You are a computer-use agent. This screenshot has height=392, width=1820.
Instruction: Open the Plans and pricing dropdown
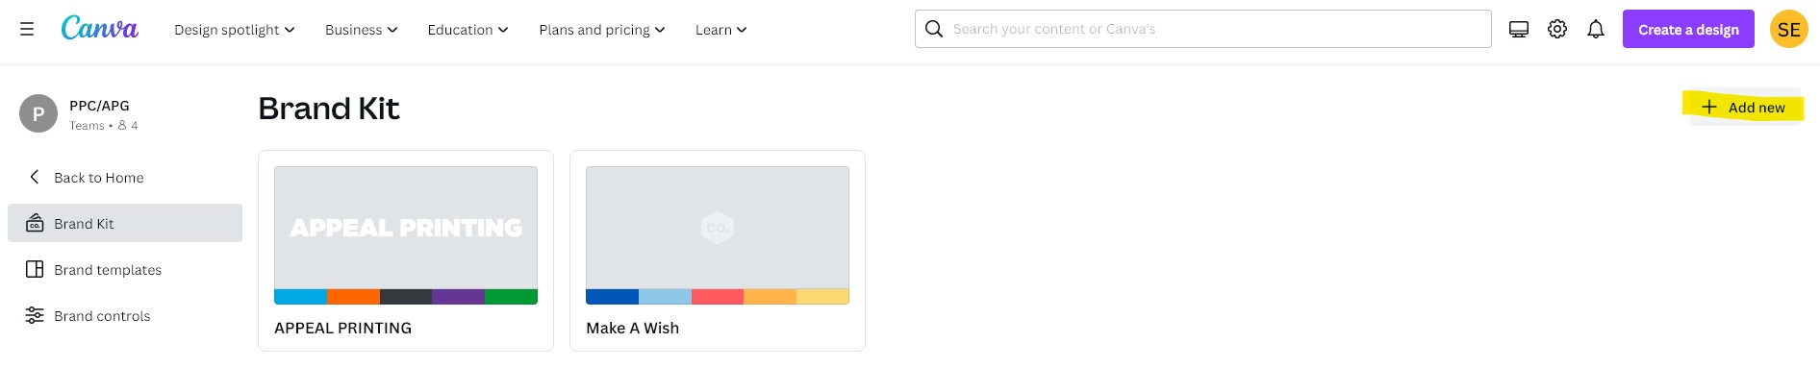pos(601,30)
